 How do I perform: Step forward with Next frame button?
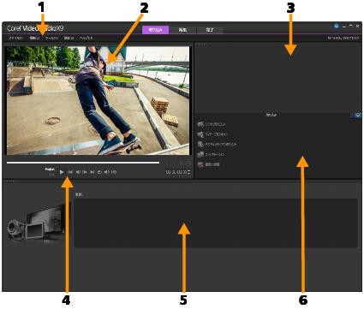pos(85,172)
